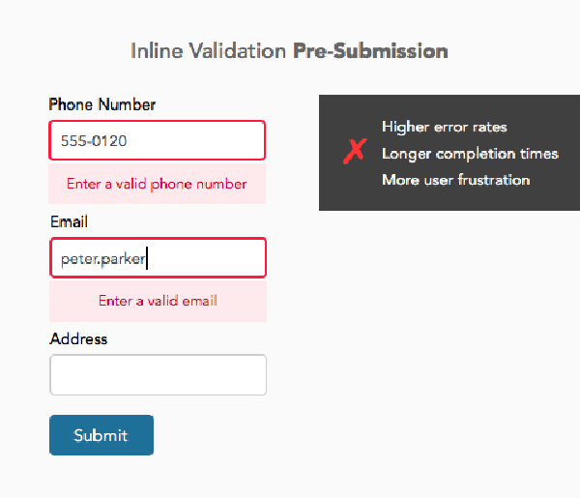Click the dark gray callout panel
Image resolution: width=580 pixels, height=498 pixels.
(449, 153)
